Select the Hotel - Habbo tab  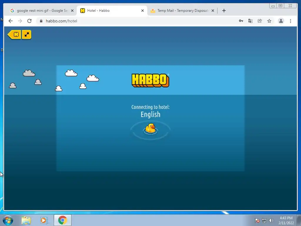(112, 11)
